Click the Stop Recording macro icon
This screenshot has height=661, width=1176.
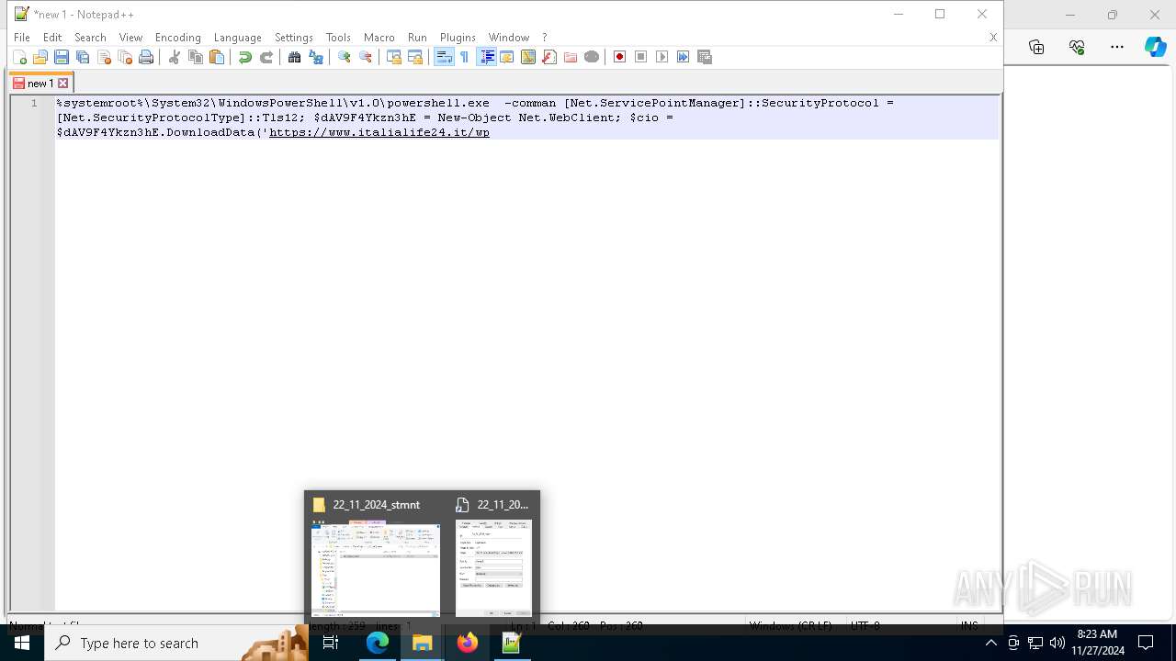641,57
